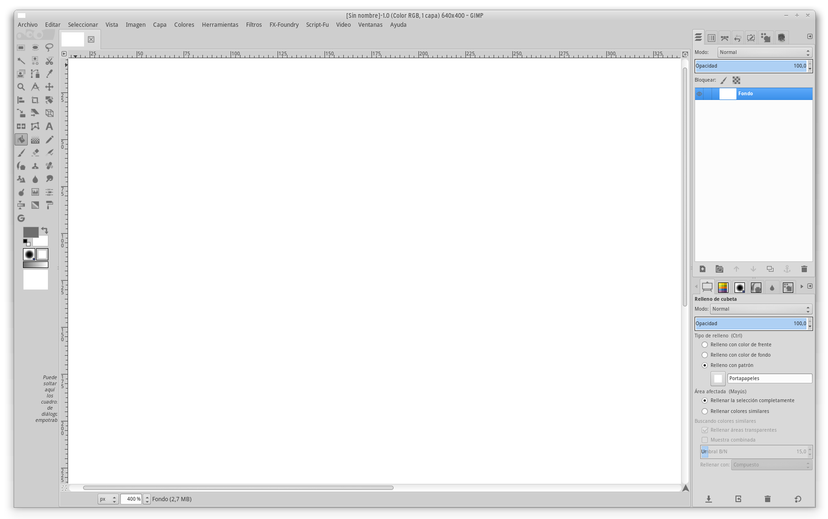This screenshot has height=519, width=828.
Task: Select the Crop tool
Action: click(35, 100)
